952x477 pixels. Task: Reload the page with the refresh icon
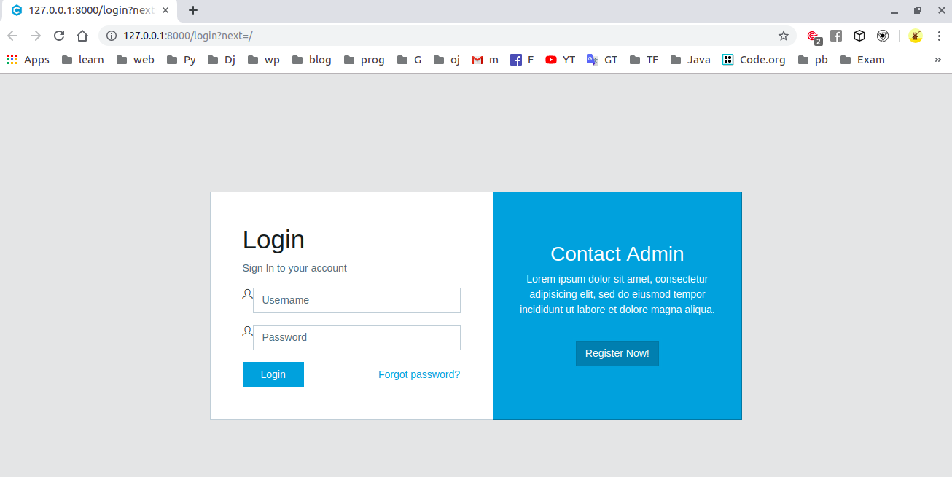(x=59, y=36)
